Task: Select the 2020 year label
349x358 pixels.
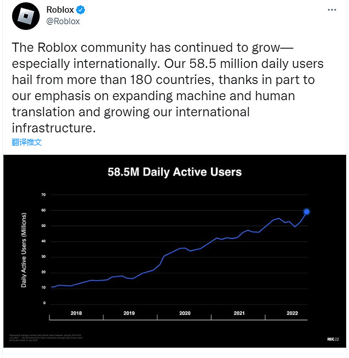Action: pyautogui.click(x=185, y=313)
